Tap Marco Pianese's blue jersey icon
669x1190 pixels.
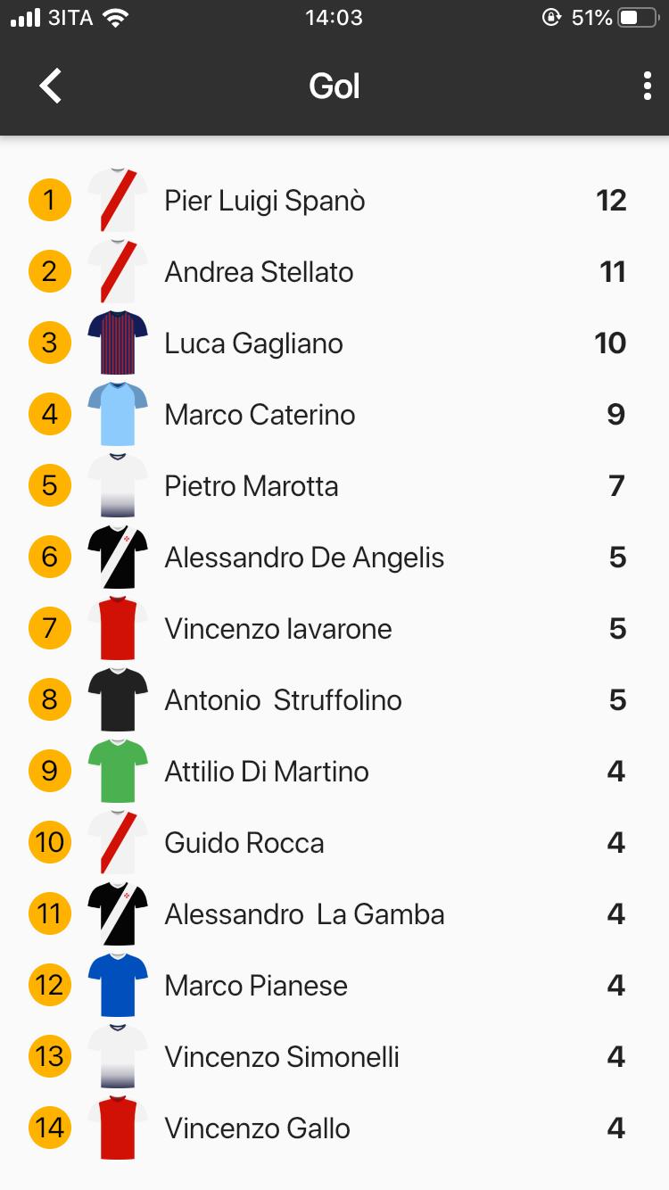[x=118, y=986]
